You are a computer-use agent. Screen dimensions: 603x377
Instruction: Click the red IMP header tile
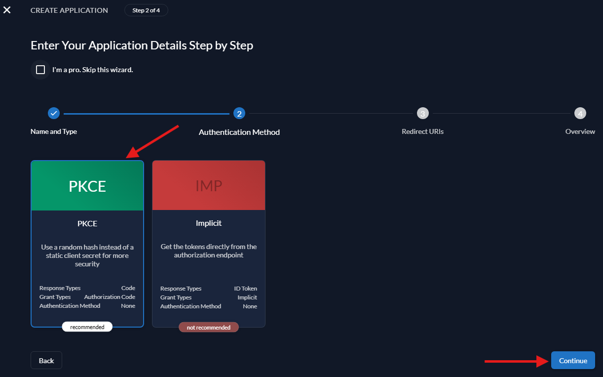point(208,185)
